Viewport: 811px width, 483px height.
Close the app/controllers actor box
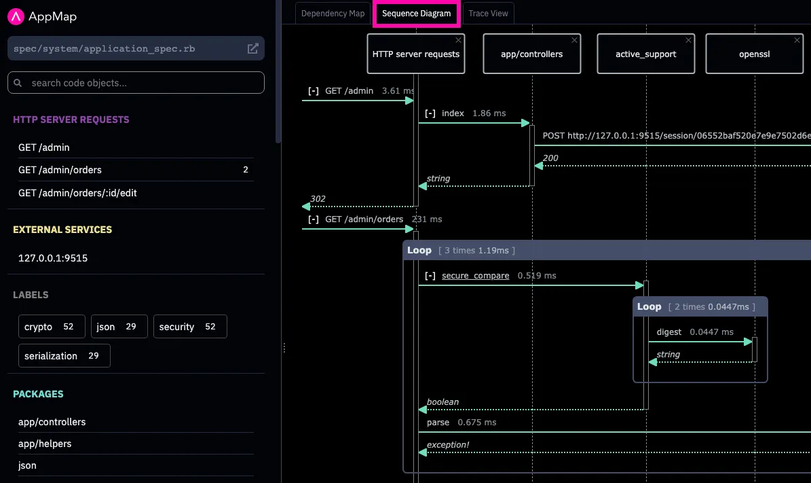click(x=574, y=40)
